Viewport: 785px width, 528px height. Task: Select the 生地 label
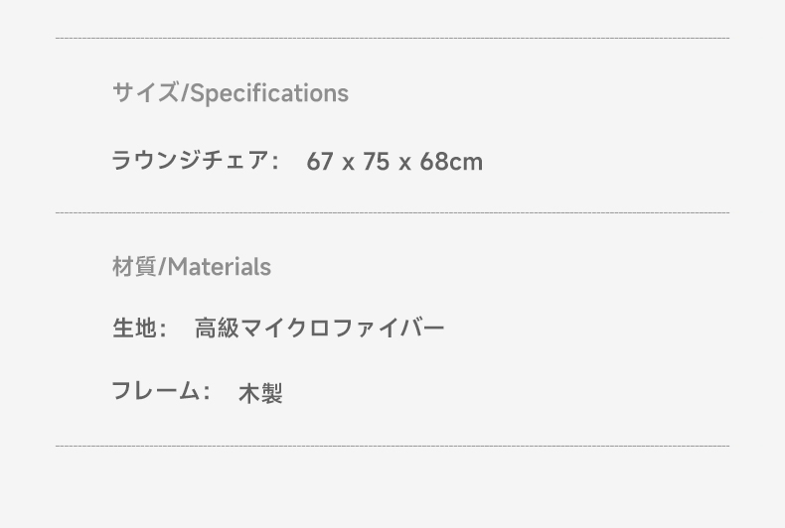click(x=134, y=329)
